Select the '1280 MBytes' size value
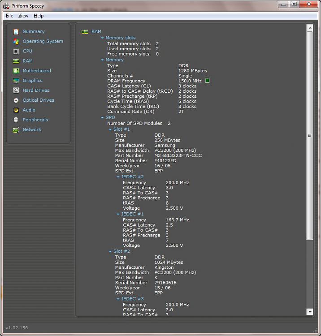This screenshot has width=321, height=336. pyautogui.click(x=193, y=71)
